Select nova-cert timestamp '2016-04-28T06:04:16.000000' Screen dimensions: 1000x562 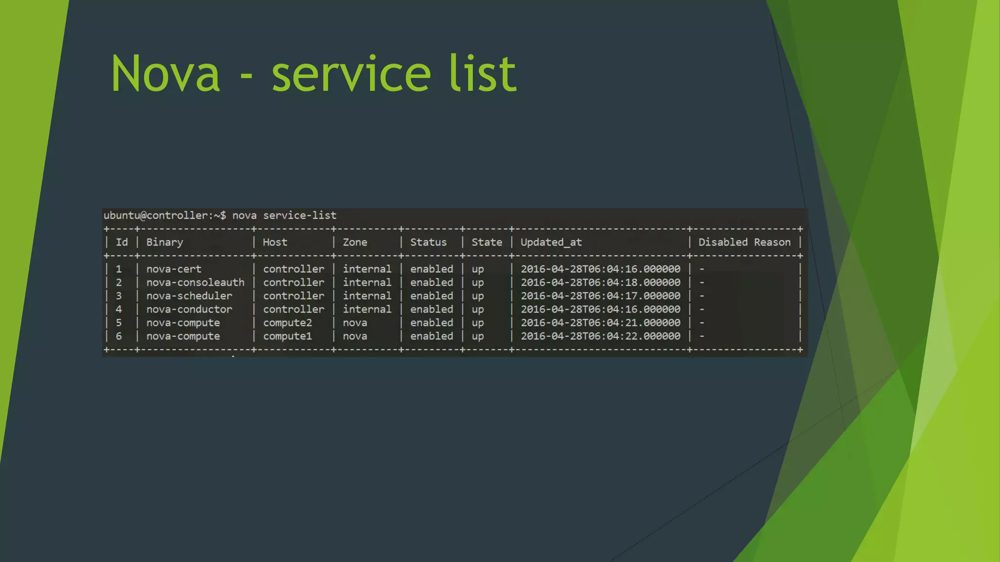coord(601,269)
